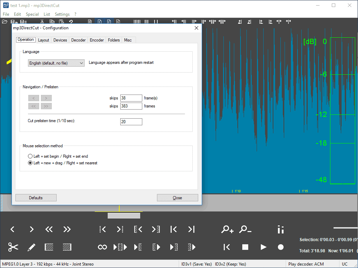
Task: Click the gray horizontal scrollbar thumb below waveform
Action: coord(124,216)
